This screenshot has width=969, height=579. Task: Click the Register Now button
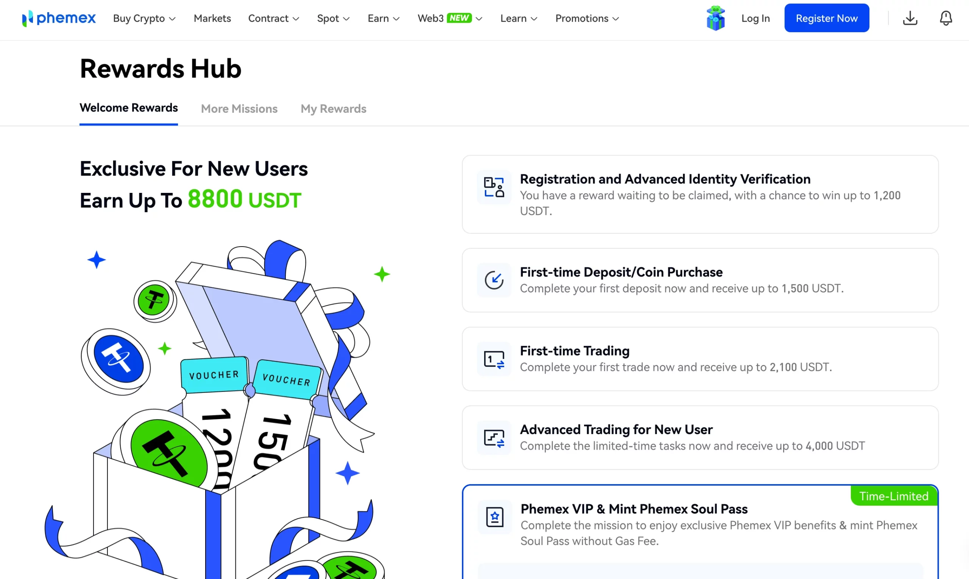[826, 18]
